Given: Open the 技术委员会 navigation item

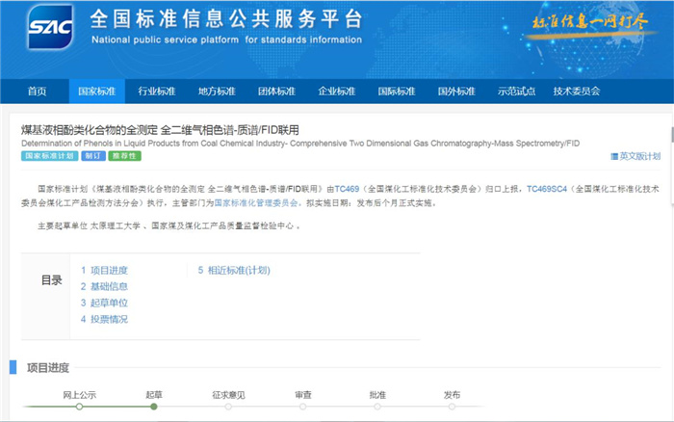Looking at the screenshot, I should (x=577, y=92).
